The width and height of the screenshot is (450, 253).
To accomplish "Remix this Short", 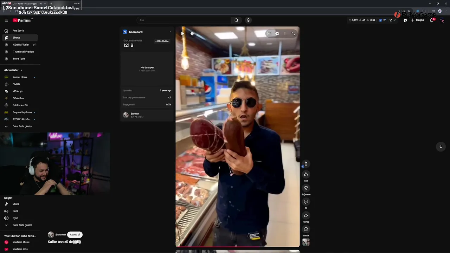I will 306,229.
